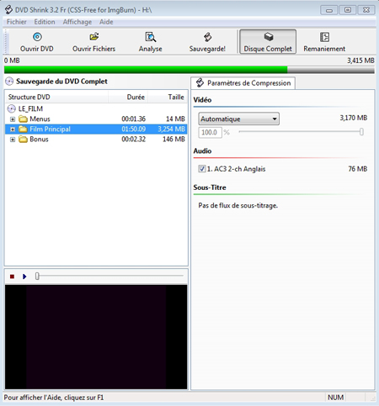This screenshot has height=406, width=379.
Task: Open the Aide menu
Action: pos(106,22)
